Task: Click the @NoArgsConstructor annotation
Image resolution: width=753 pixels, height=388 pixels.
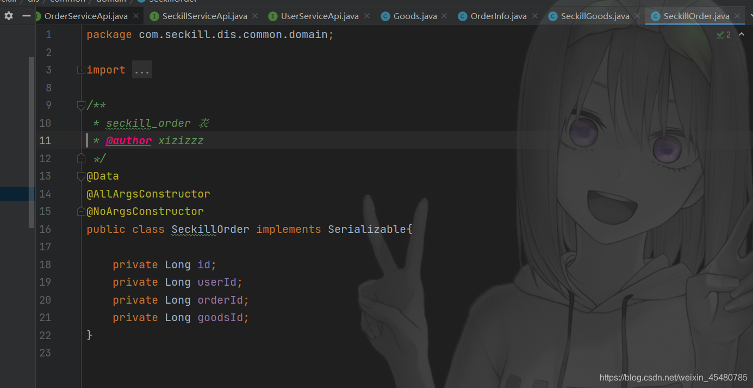Action: [x=145, y=211]
